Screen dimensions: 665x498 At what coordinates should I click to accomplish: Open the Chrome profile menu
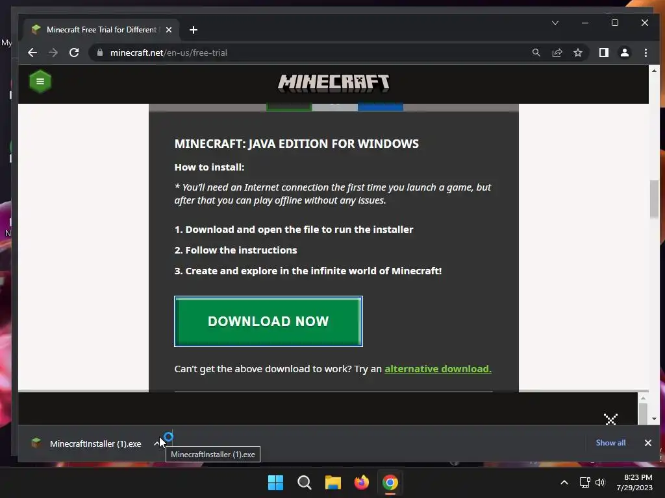(624, 53)
